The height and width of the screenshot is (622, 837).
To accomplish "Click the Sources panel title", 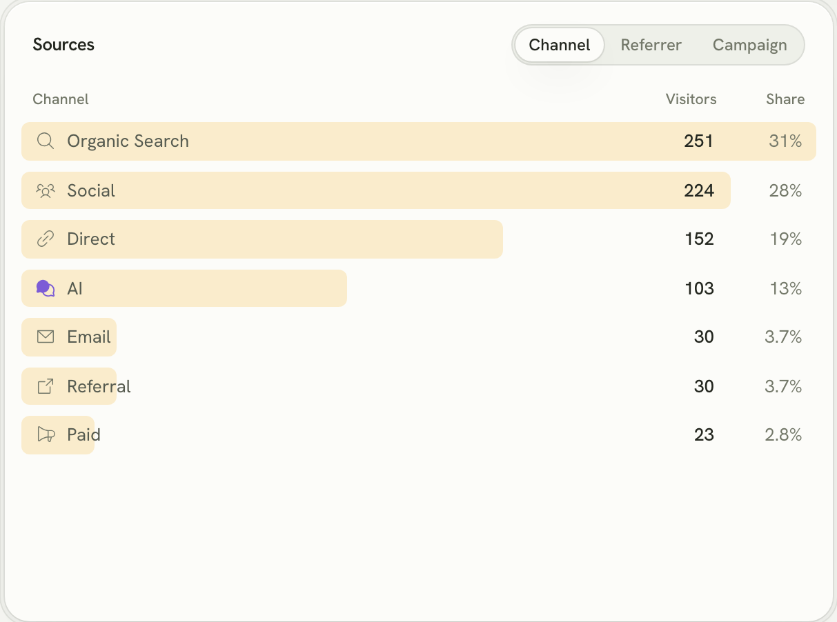I will pos(63,45).
